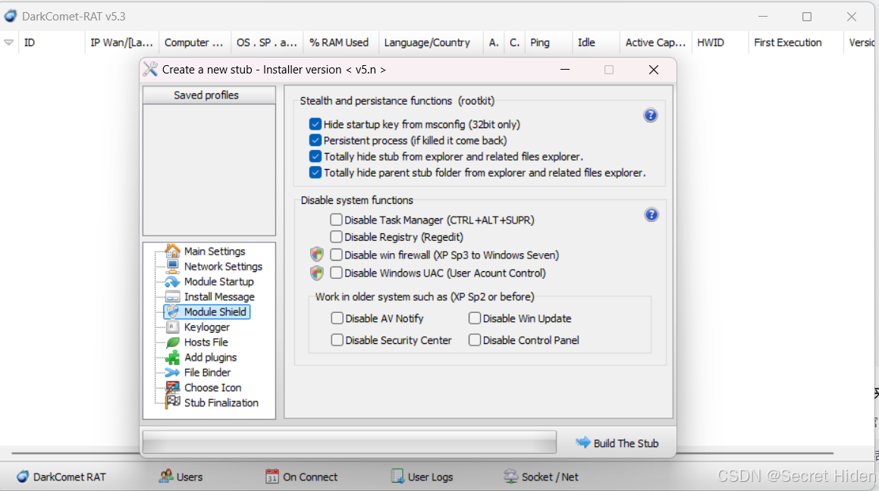This screenshot has height=491, width=879.
Task: Switch to the User Logs tab
Action: (x=422, y=477)
